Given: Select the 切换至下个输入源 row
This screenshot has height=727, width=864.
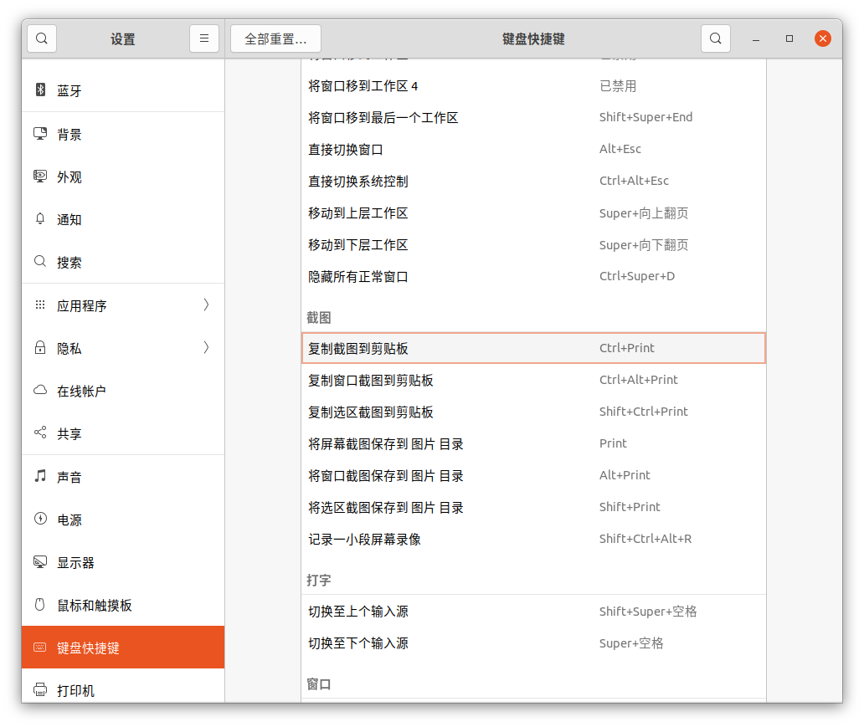Looking at the screenshot, I should pos(533,643).
